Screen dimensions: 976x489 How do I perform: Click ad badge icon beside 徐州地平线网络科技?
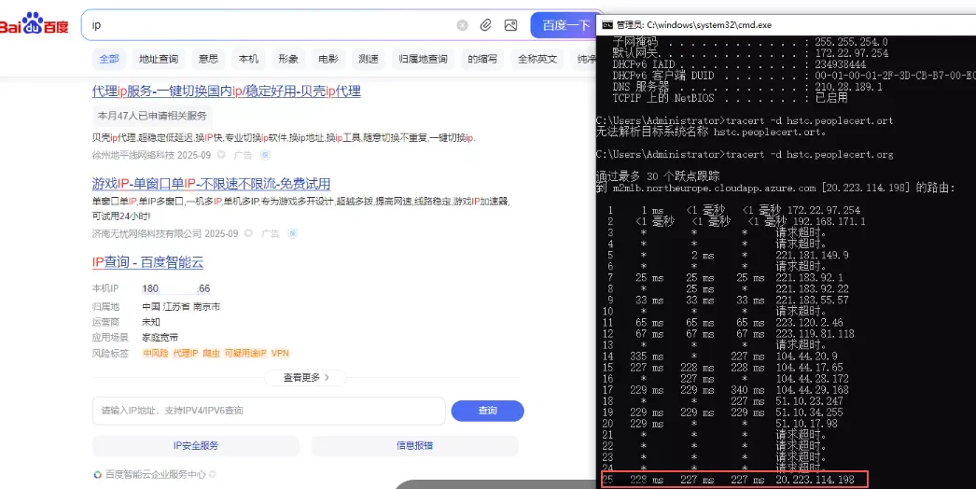(265, 155)
